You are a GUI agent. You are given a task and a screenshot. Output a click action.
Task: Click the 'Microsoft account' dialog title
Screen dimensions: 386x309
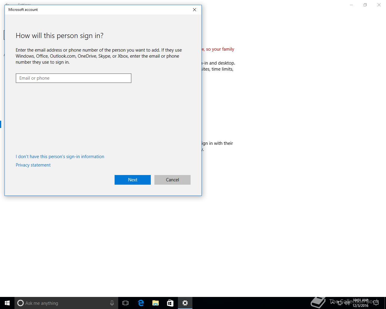[x=23, y=10]
